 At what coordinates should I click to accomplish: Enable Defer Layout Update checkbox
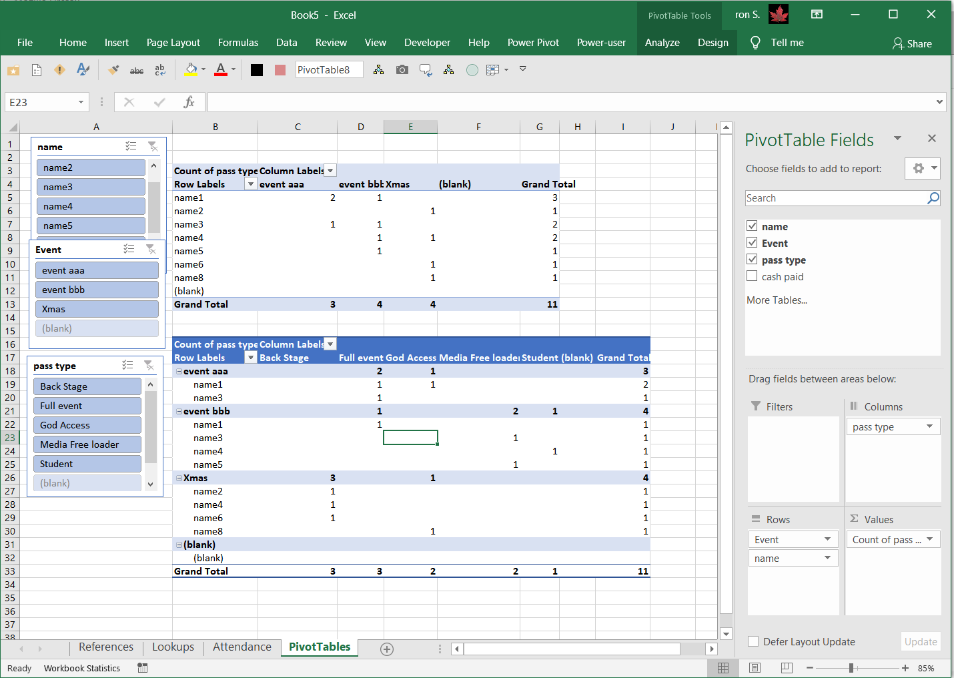click(753, 641)
